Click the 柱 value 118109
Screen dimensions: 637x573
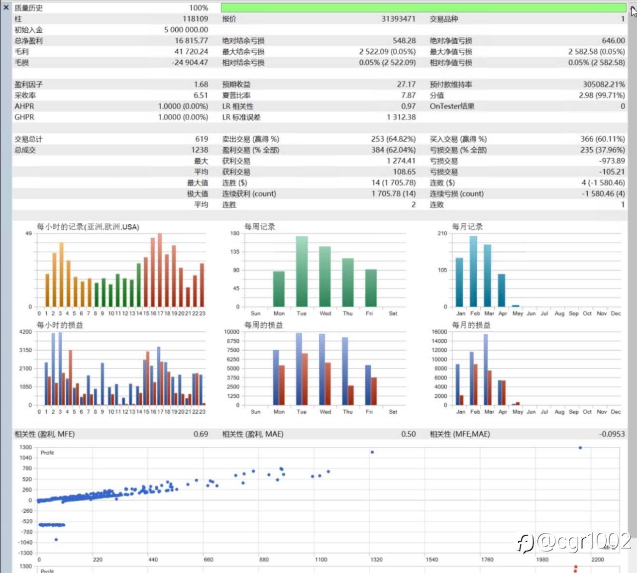pyautogui.click(x=196, y=19)
